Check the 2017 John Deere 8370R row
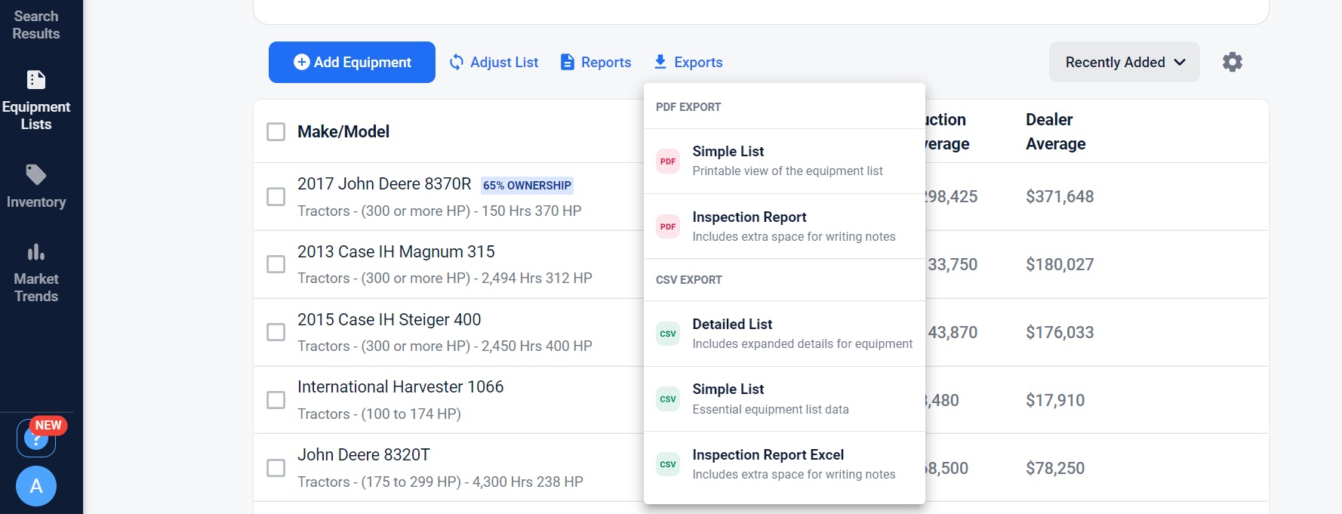Screen dimensions: 1342x514 click(x=276, y=197)
